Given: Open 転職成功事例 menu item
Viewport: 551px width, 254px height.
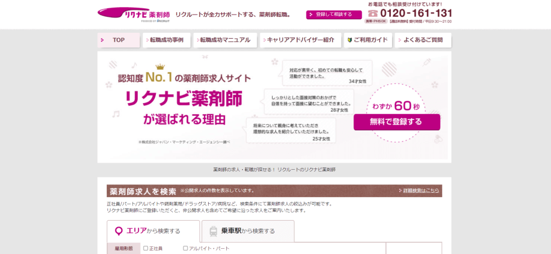Looking at the screenshot, I should click(167, 40).
